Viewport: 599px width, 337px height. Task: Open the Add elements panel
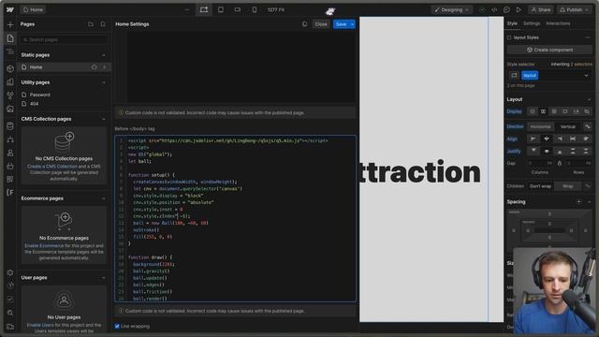tap(10, 25)
